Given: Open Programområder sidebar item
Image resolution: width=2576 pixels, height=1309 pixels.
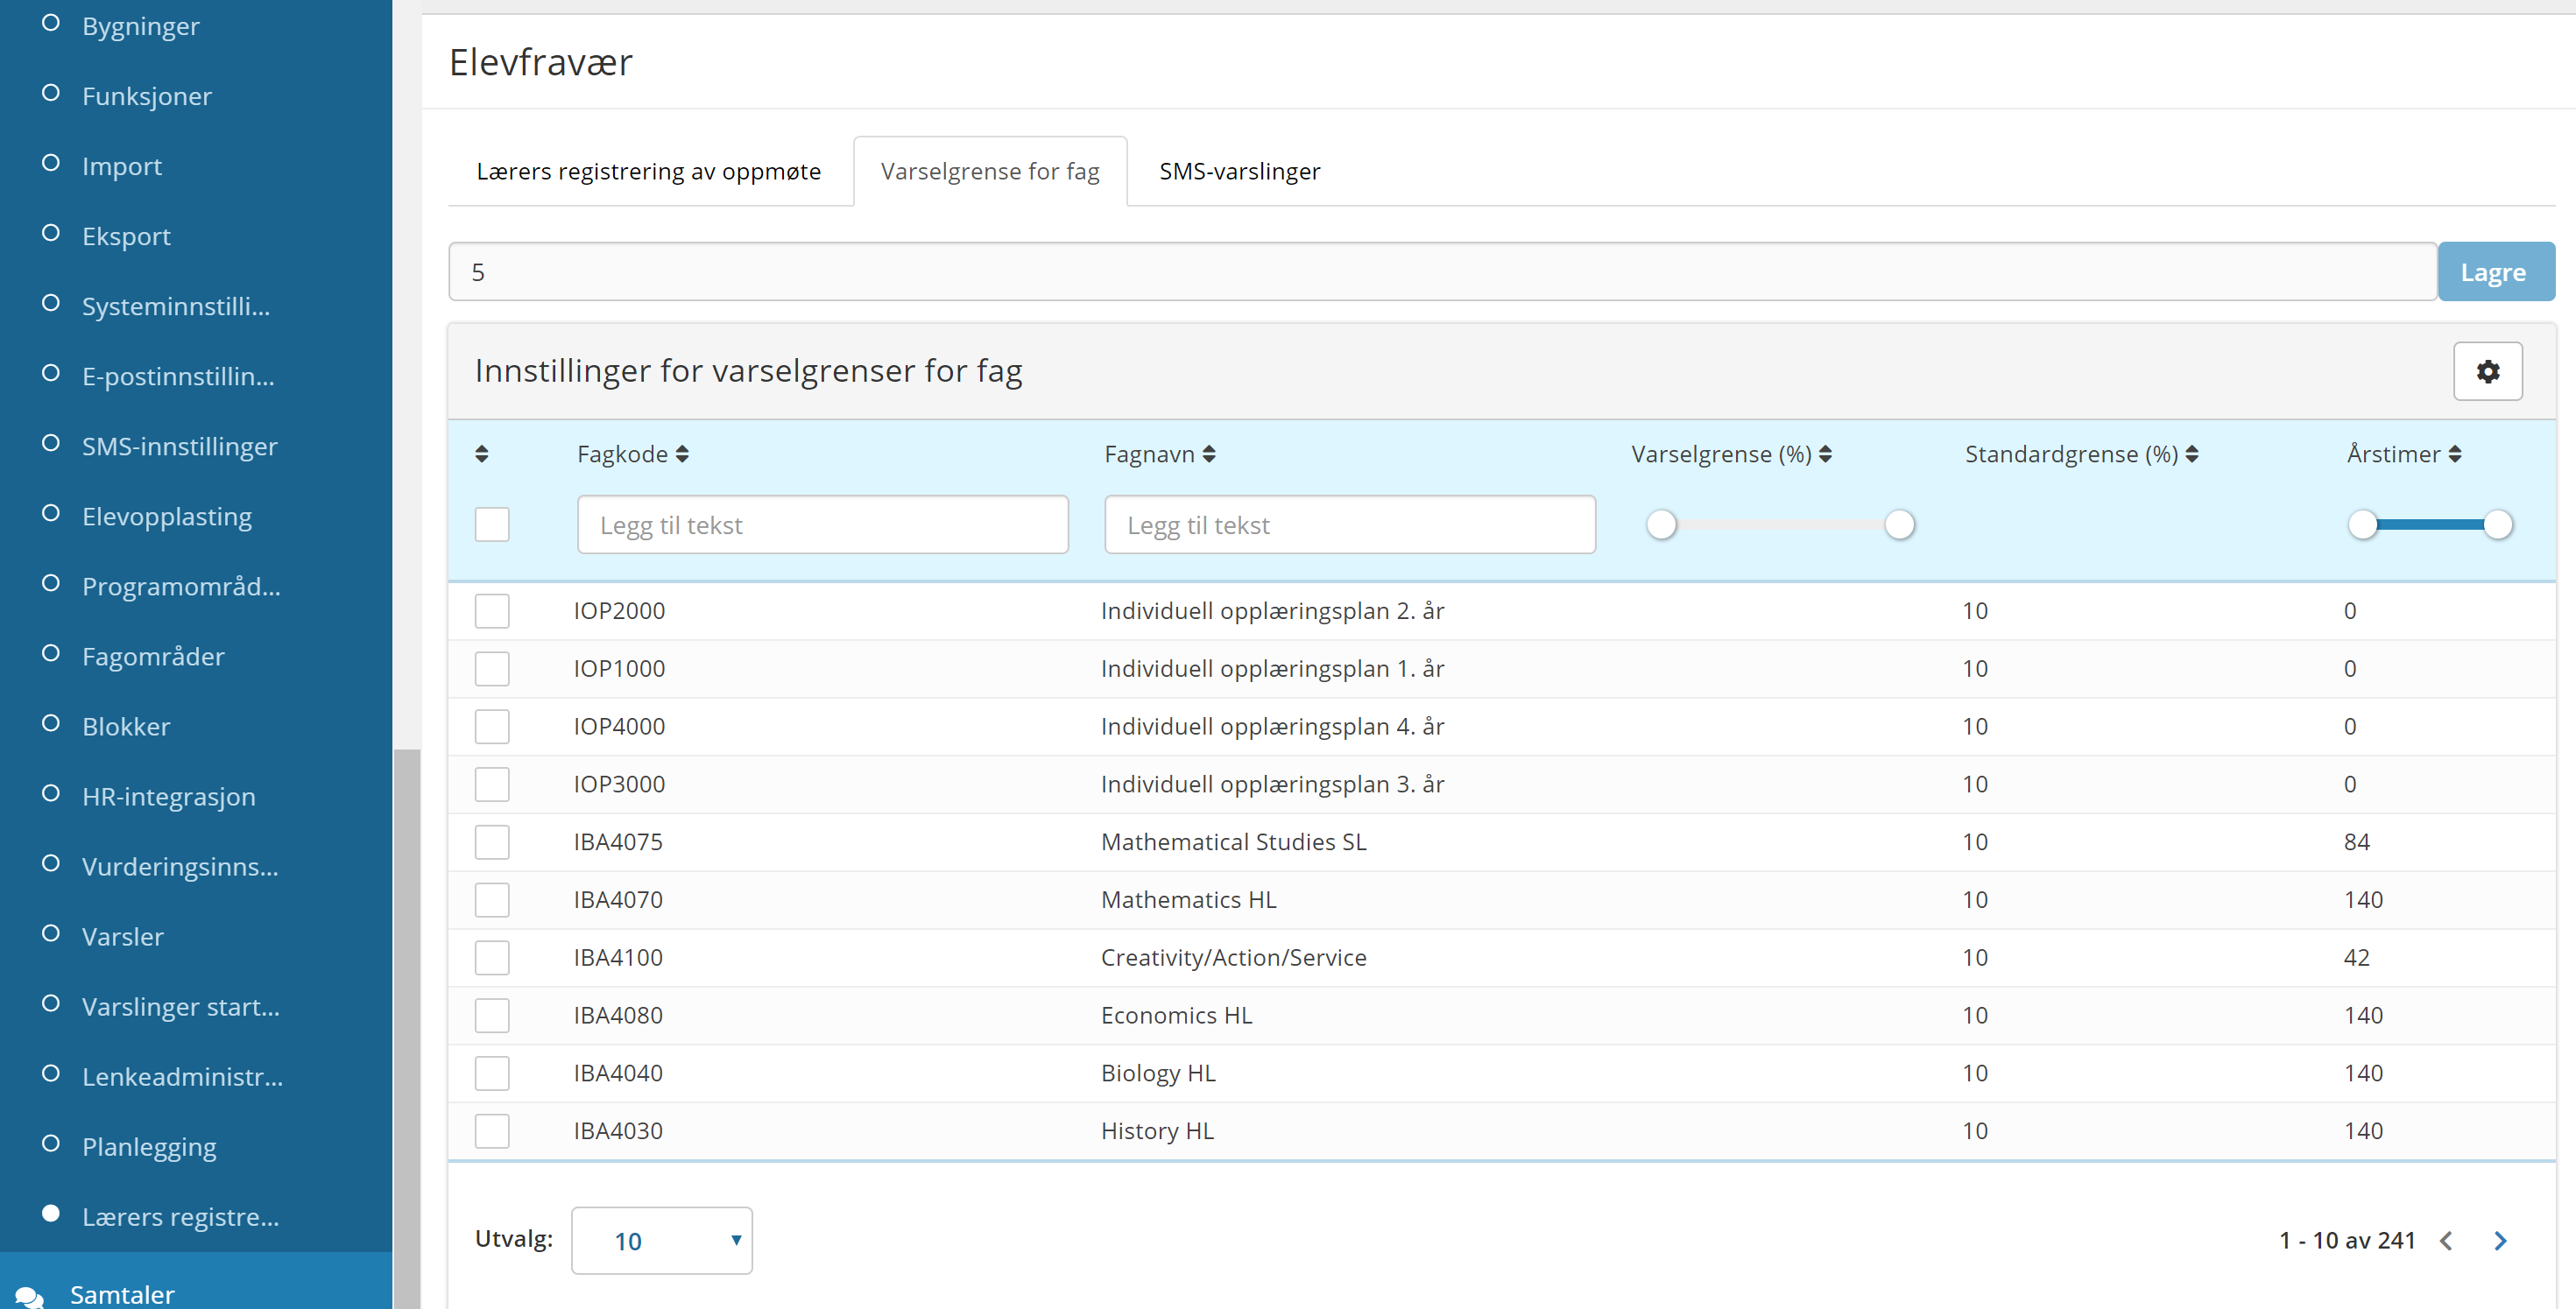Looking at the screenshot, I should click(181, 586).
